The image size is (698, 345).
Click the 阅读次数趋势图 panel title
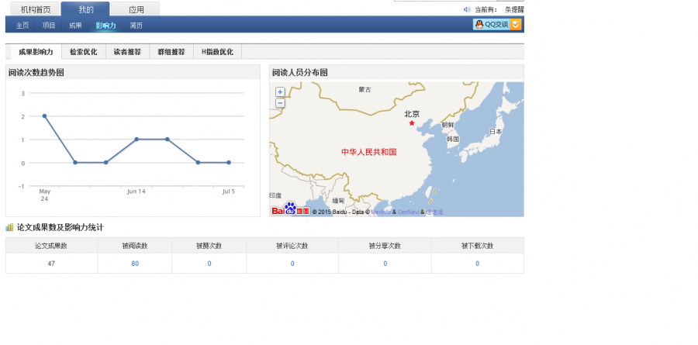(x=36, y=73)
